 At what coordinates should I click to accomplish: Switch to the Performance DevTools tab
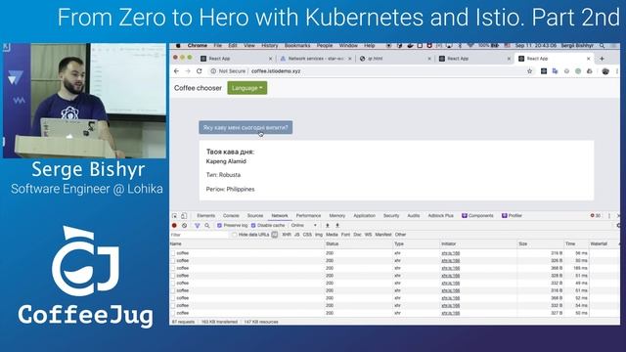click(x=308, y=215)
